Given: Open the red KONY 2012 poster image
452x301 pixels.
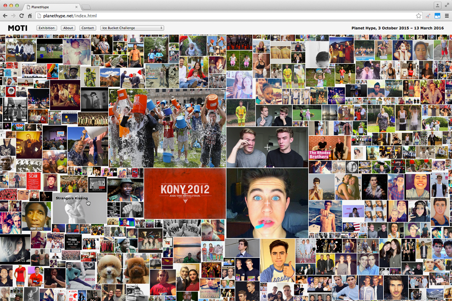Looking at the screenshot, I should tap(185, 193).
